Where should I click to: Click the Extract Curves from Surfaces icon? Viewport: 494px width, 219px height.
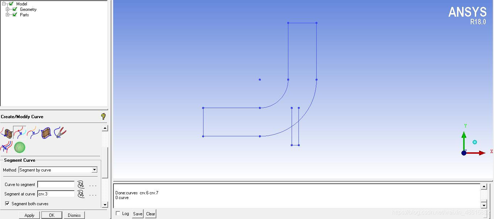click(x=46, y=133)
